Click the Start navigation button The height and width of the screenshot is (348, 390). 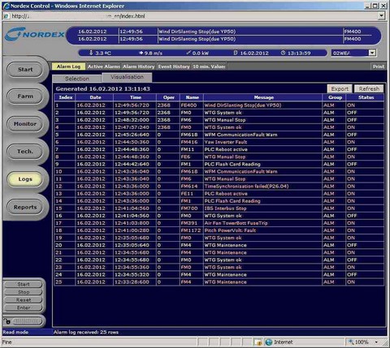point(25,70)
